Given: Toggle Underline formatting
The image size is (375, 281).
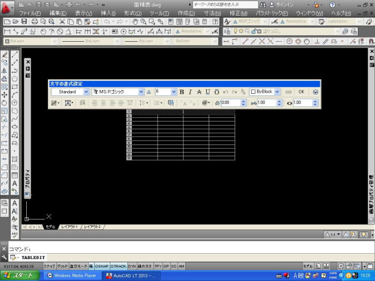Looking at the screenshot, I should point(208,92).
